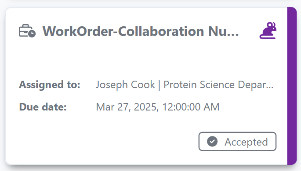Click the Assigned to label
The width and height of the screenshot is (301, 171).
[x=50, y=85]
